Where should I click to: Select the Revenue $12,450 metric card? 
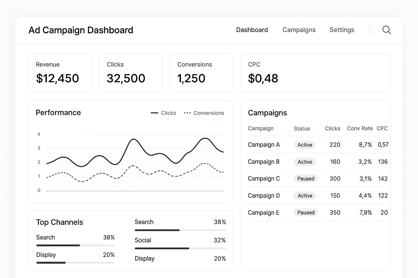tap(60, 73)
